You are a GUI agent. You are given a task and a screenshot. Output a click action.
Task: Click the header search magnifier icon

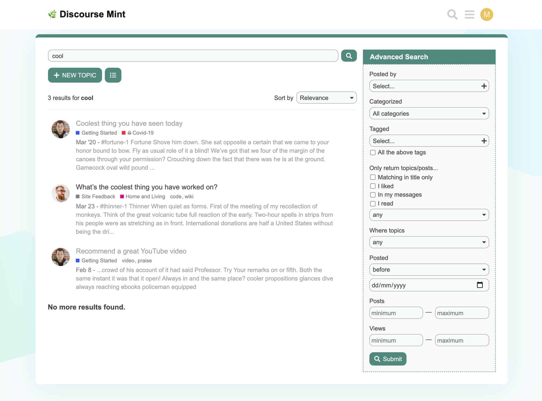(x=452, y=14)
